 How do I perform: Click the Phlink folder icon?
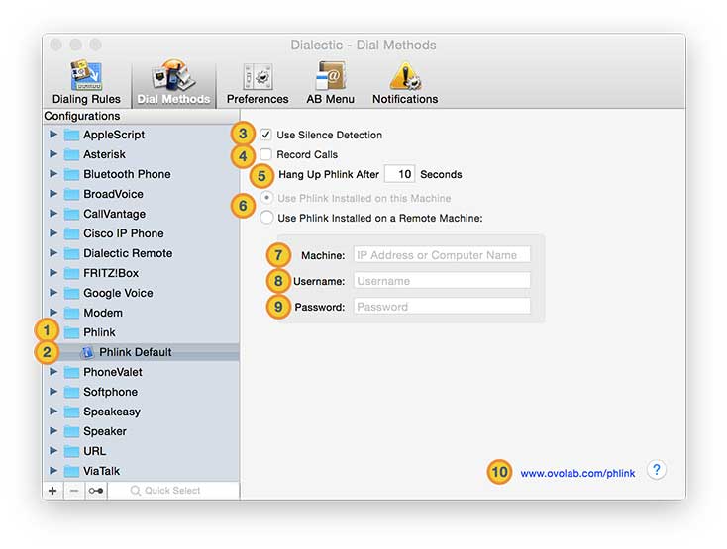point(71,332)
